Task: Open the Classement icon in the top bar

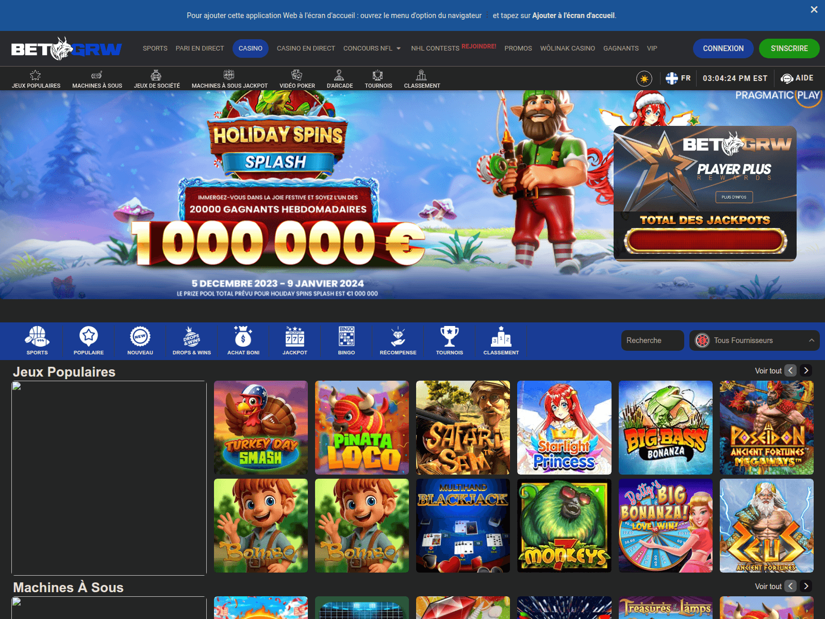Action: [x=421, y=75]
